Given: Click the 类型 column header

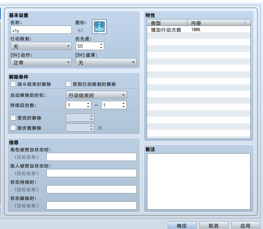Looking at the screenshot, I should (167, 23).
